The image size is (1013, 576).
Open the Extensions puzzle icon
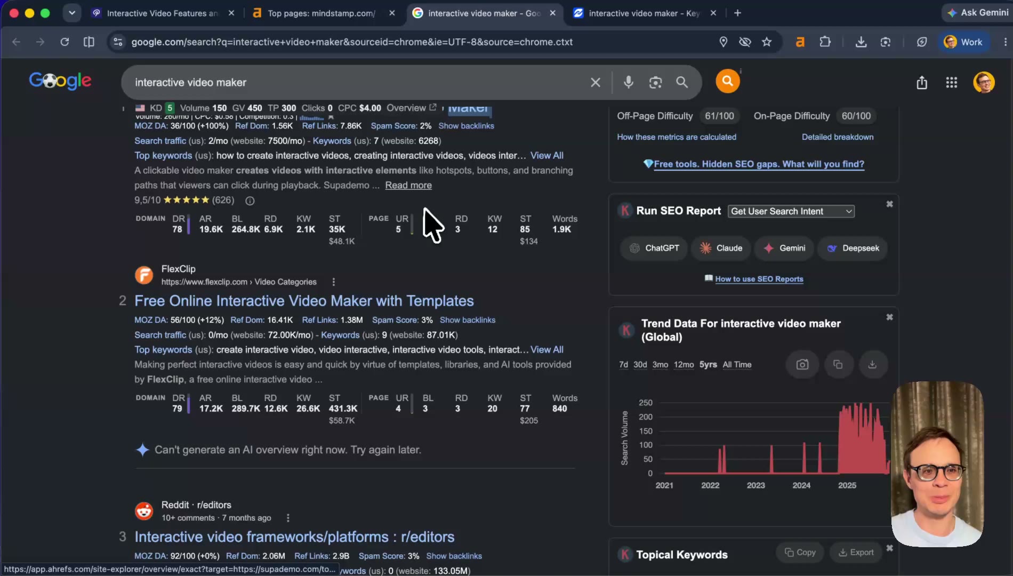pos(825,42)
